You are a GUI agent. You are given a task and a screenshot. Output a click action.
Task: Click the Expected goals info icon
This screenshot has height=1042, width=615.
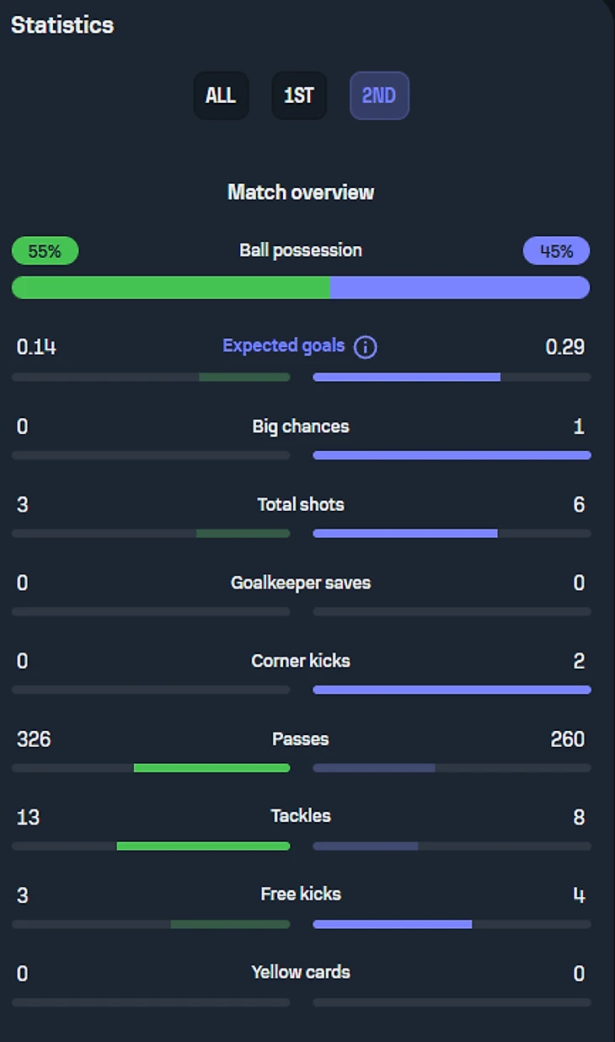[x=365, y=346]
